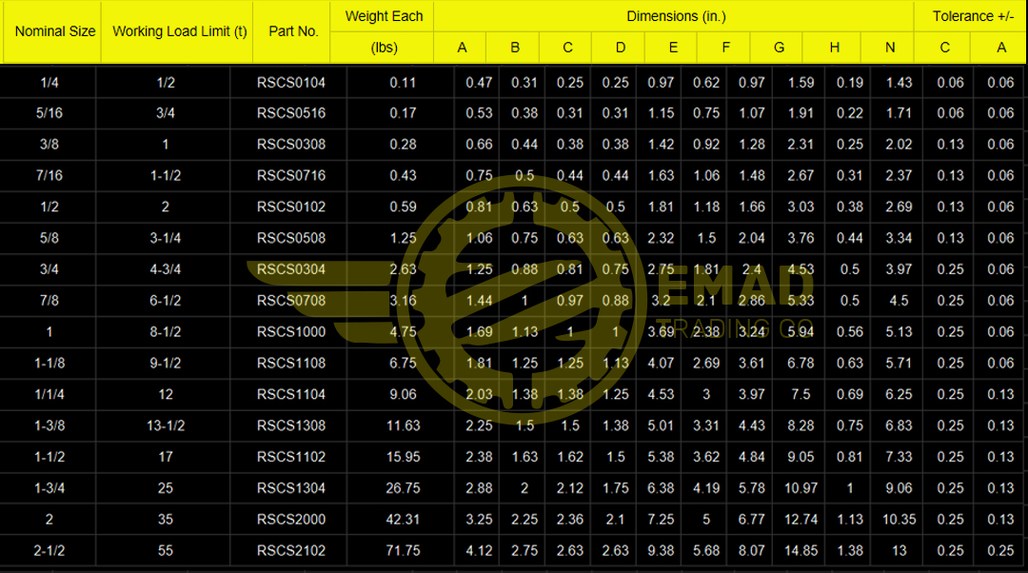Select weight value "0.59"
The width and height of the screenshot is (1028, 573).
coord(403,207)
